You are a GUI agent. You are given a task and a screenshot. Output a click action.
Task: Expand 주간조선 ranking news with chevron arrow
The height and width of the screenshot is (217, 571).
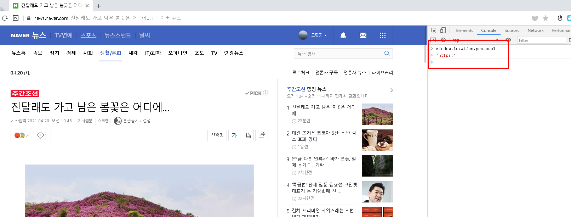(x=391, y=90)
